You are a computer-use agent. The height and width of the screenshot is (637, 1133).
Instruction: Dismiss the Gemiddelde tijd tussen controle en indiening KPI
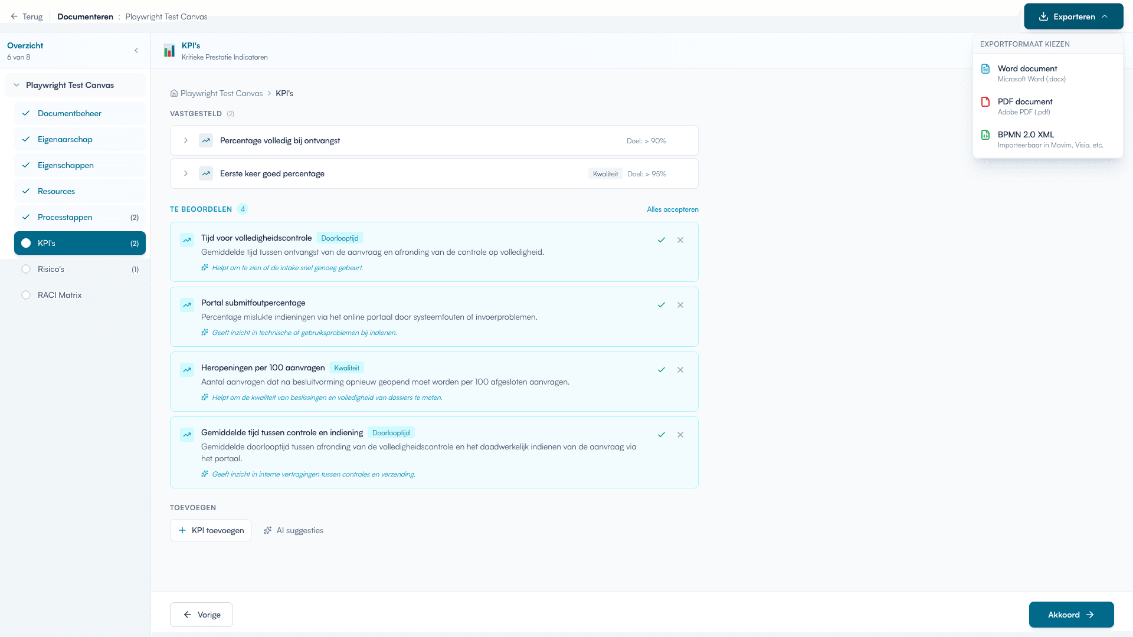(x=680, y=435)
